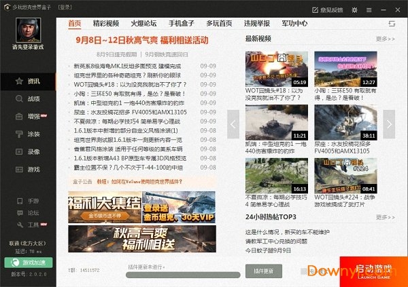This screenshot has height=287, width=408.
Task: Open news 霸主位置不保？几个不次于T-44-100
Action: (129, 168)
